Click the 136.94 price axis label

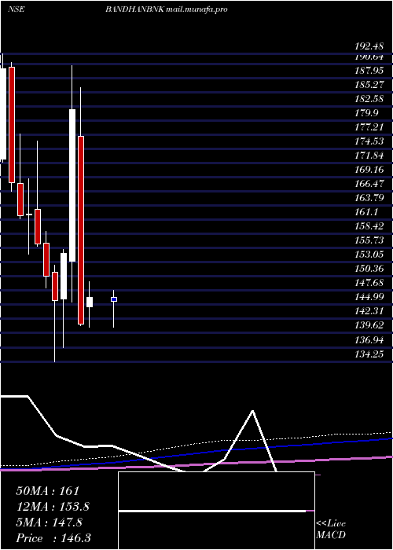pos(369,339)
